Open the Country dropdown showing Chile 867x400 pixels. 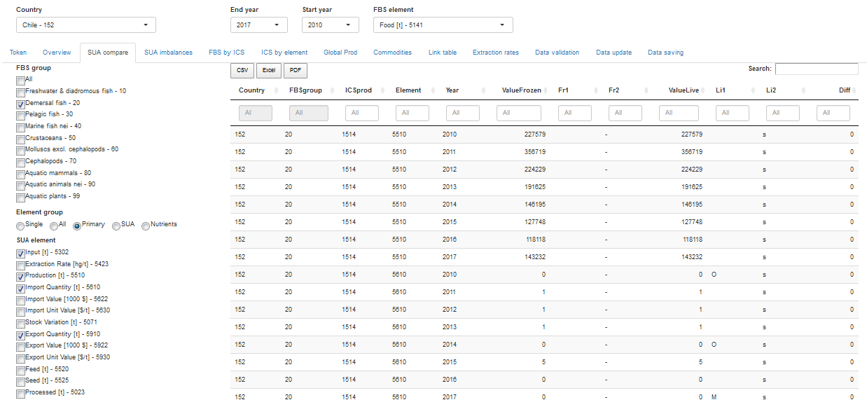point(85,25)
